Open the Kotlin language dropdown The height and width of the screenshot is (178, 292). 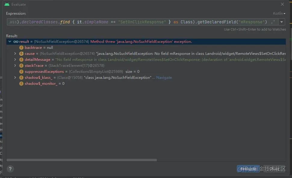tap(279, 13)
